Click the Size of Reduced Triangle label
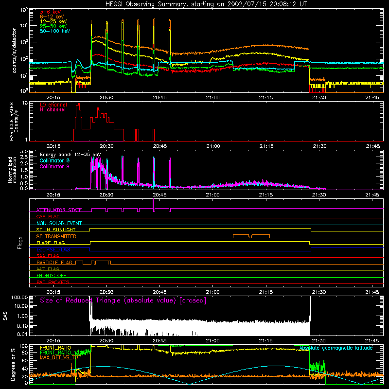 click(x=123, y=301)
